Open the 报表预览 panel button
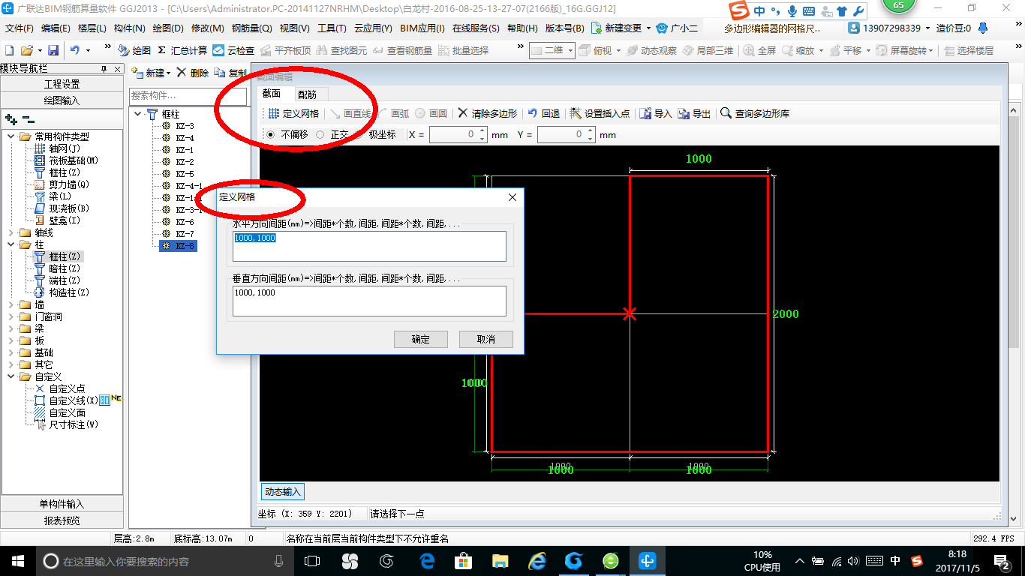 [x=62, y=520]
